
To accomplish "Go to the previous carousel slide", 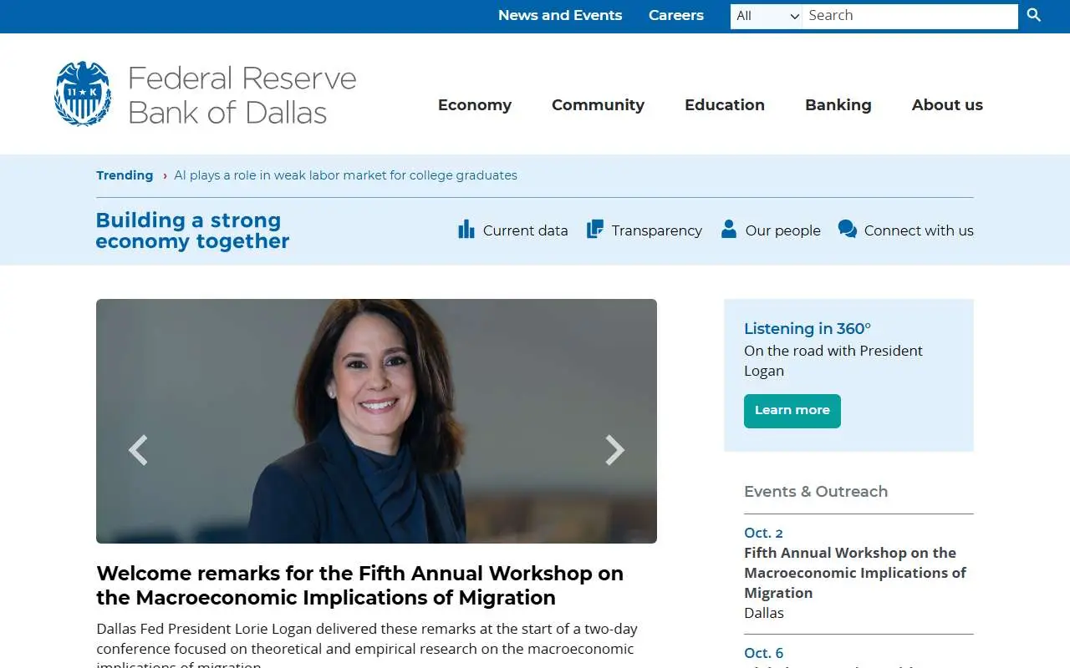I will (138, 450).
